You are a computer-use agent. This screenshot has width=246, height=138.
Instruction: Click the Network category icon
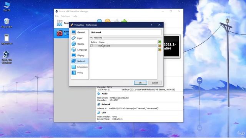click(73, 61)
